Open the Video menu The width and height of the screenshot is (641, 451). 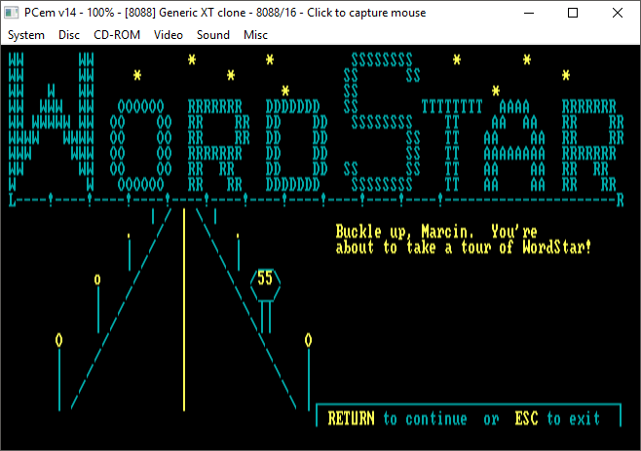click(x=168, y=35)
